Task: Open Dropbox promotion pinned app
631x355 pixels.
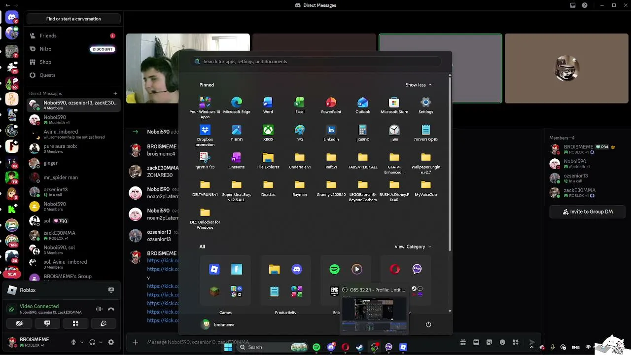Action: click(205, 135)
